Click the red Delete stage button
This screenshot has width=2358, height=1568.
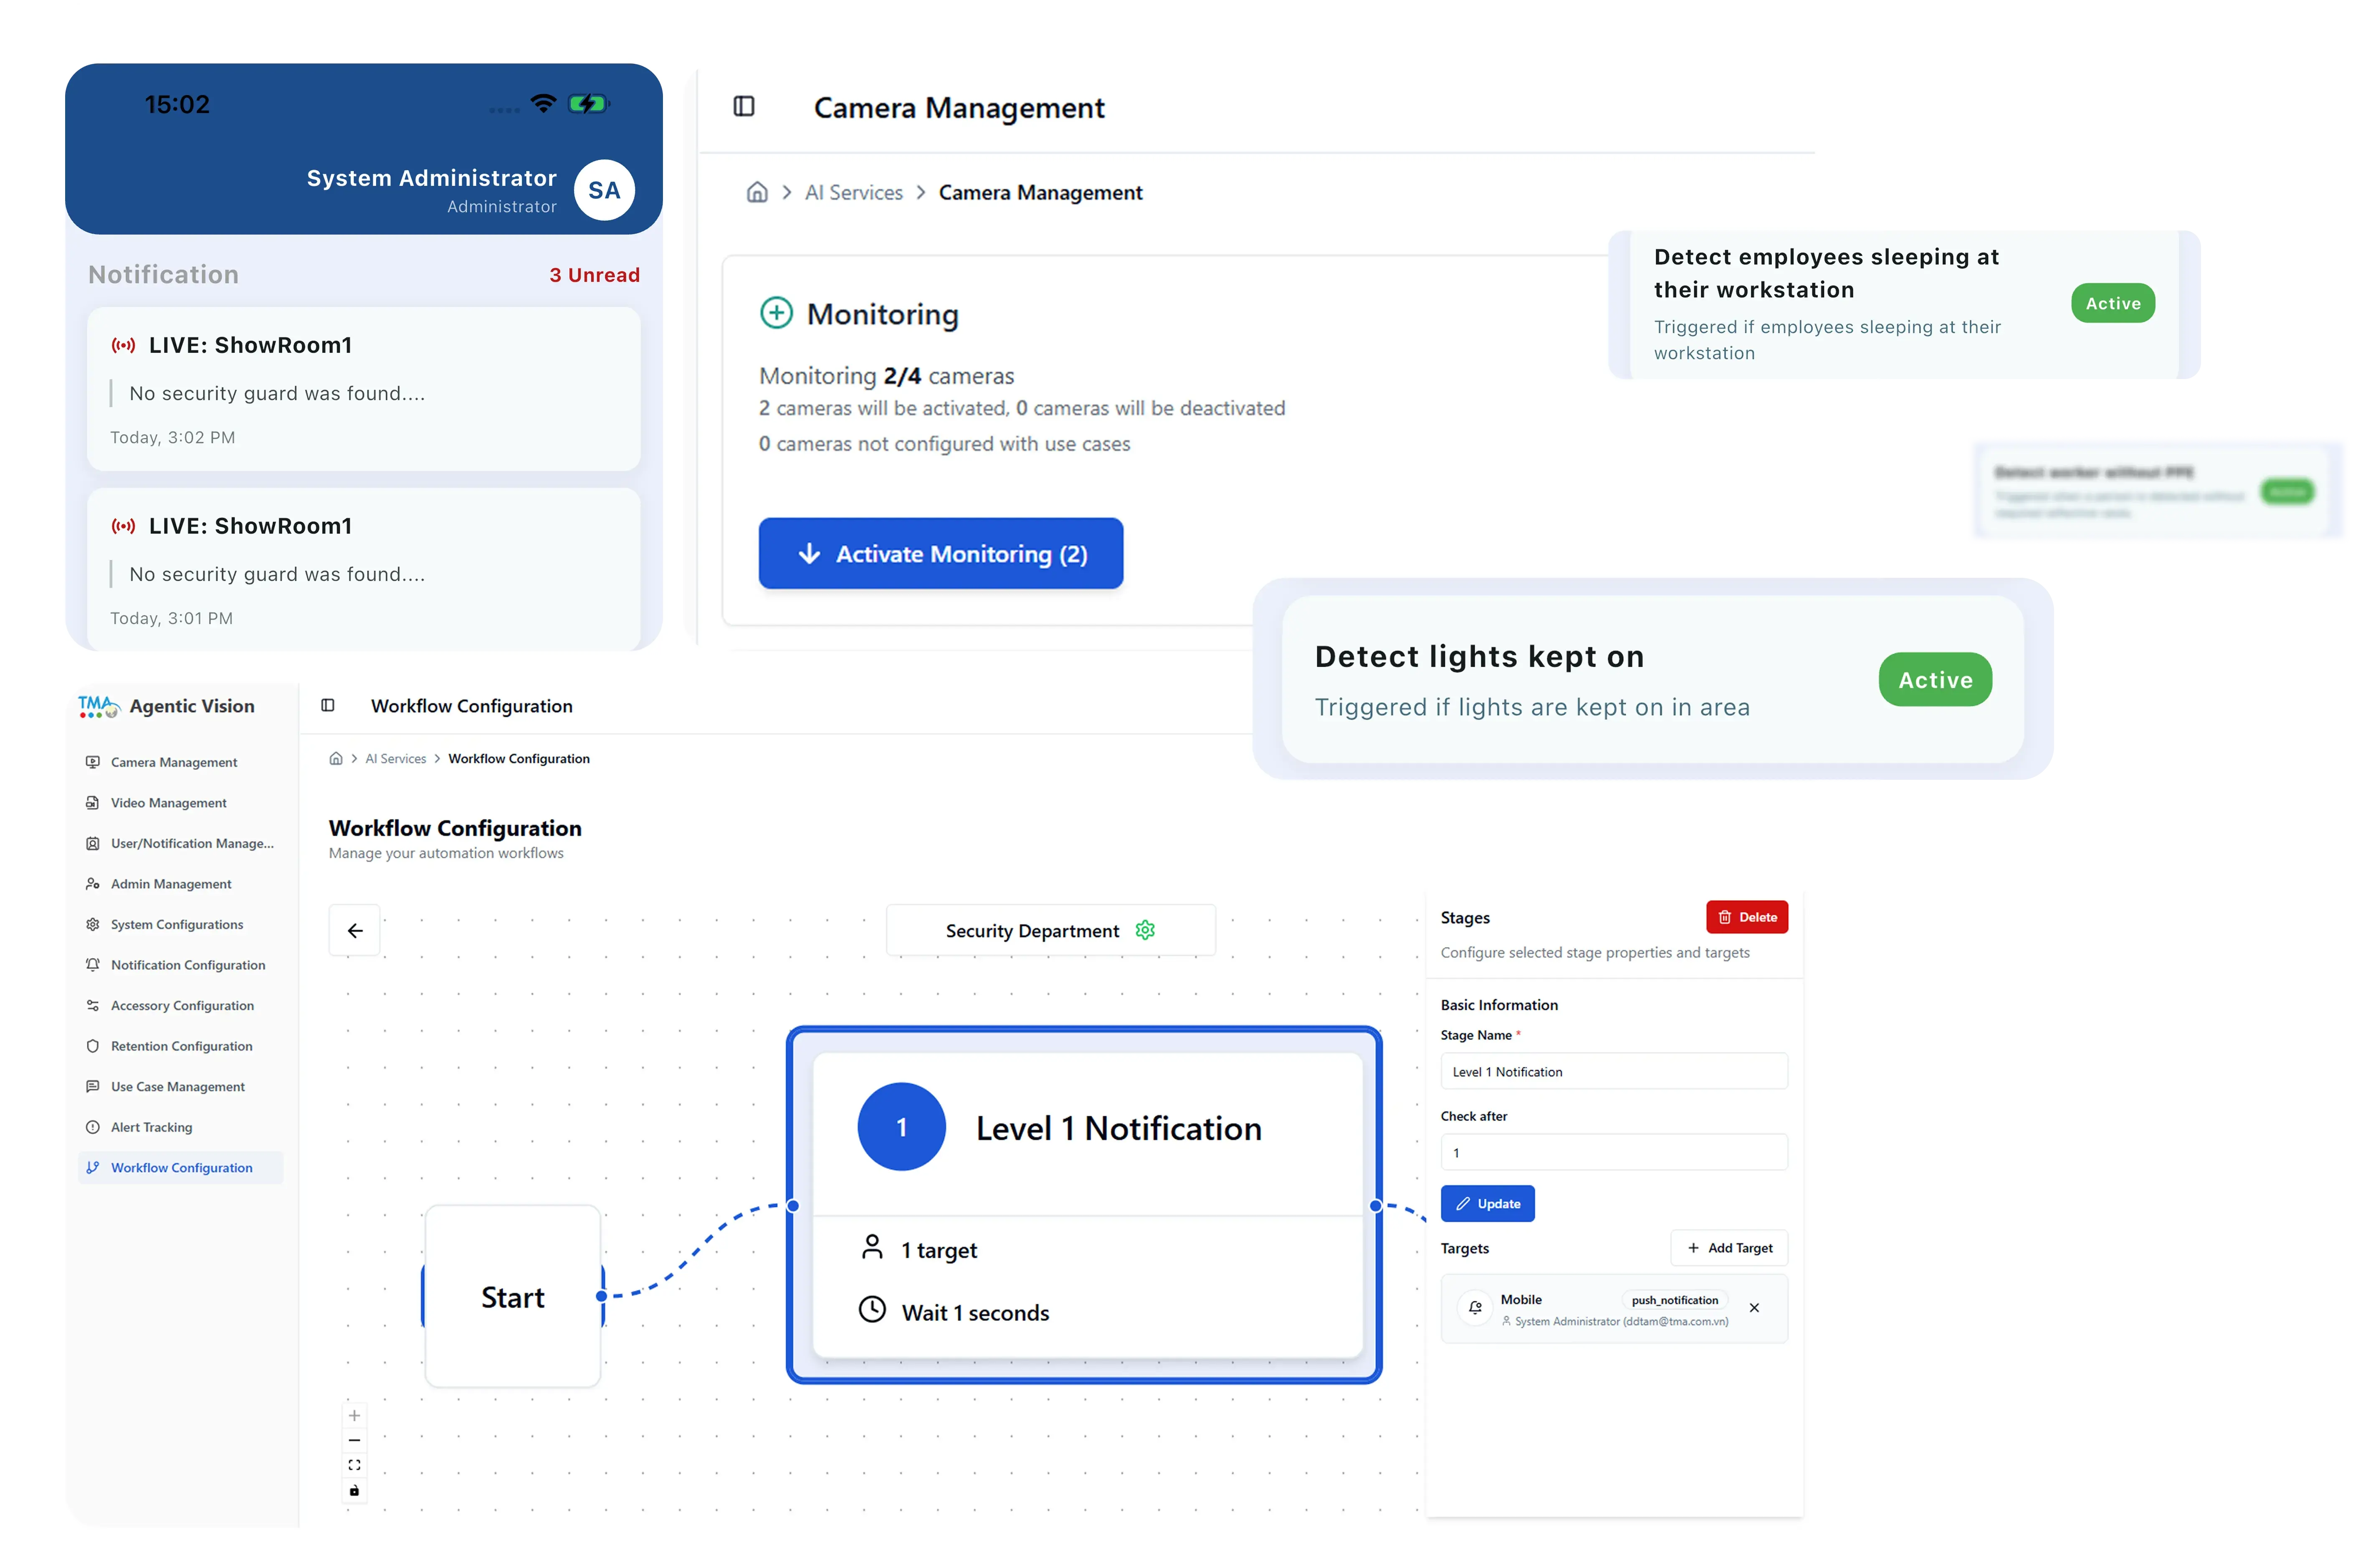pyautogui.click(x=1746, y=917)
